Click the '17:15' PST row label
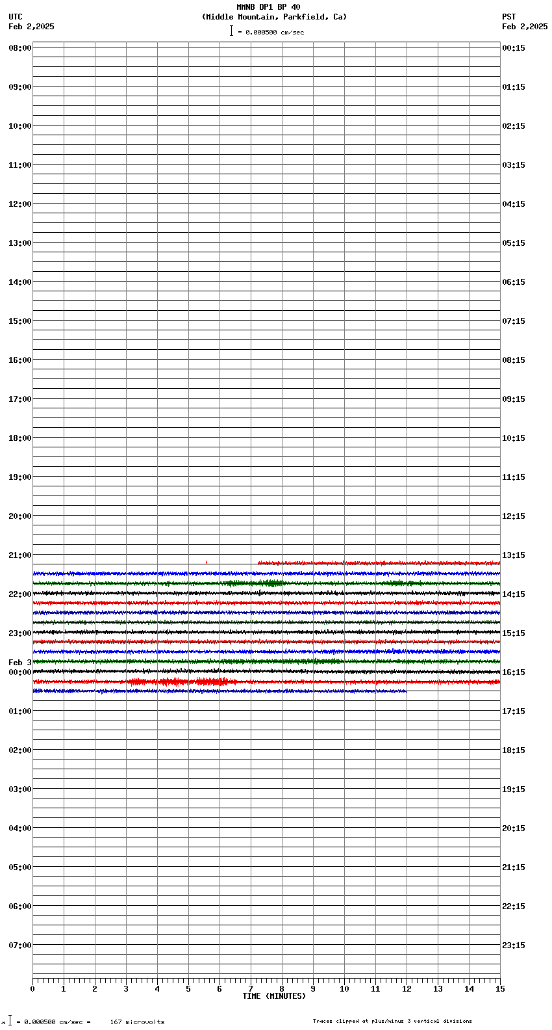 coord(514,711)
